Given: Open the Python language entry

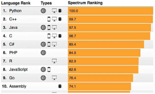Looking at the screenshot, I should click(15, 11).
